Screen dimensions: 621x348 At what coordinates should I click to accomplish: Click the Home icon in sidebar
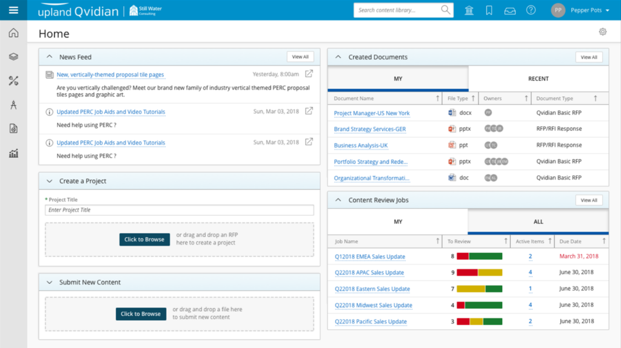(x=13, y=33)
